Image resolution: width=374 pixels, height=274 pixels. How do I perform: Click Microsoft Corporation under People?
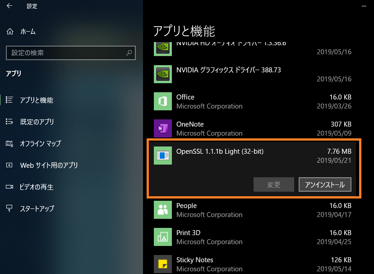point(209,215)
